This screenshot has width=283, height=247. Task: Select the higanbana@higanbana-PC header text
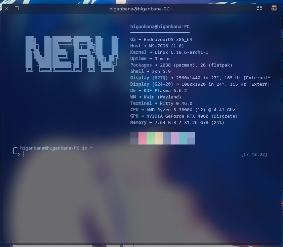pyautogui.click(x=160, y=27)
